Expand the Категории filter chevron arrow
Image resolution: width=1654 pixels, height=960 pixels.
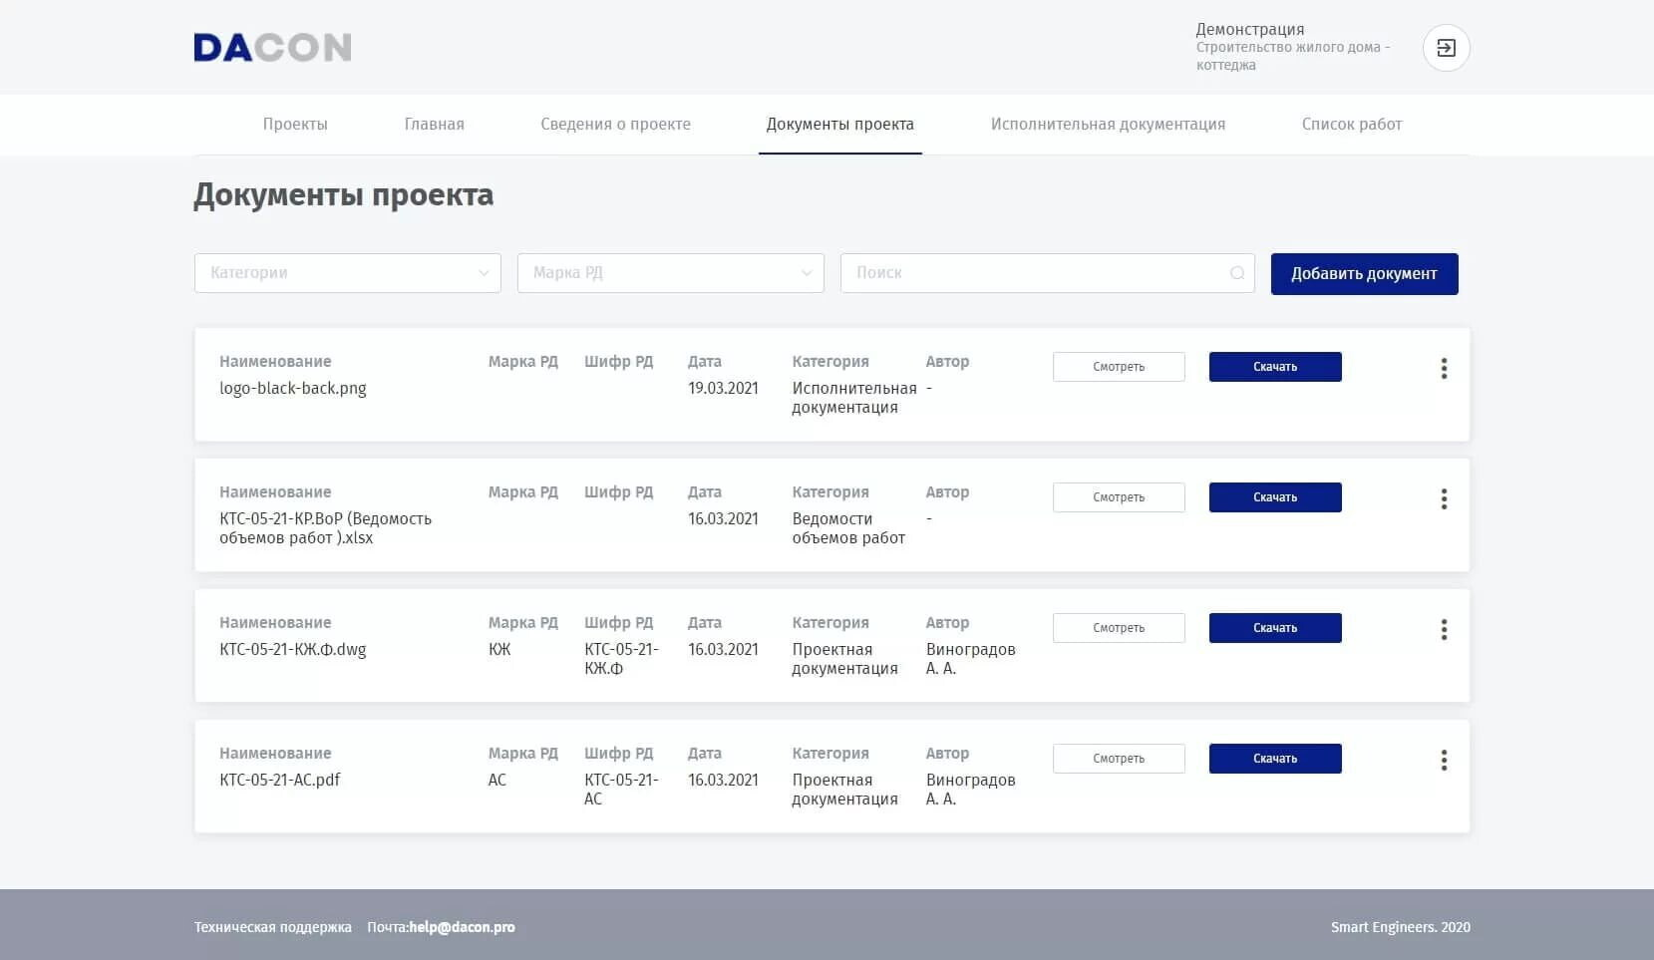coord(485,272)
